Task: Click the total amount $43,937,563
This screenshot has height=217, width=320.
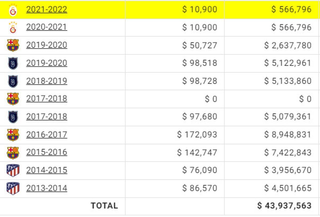Action: pyautogui.click(x=284, y=206)
